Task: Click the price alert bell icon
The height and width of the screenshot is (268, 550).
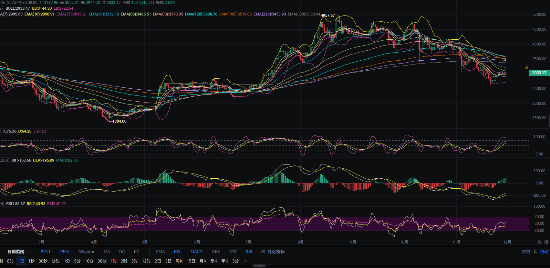Action: pos(527,68)
